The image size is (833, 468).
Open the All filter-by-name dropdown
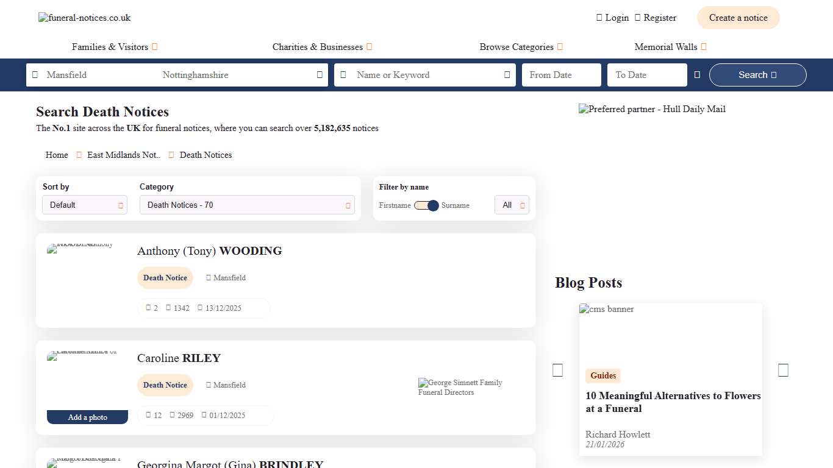(x=512, y=205)
